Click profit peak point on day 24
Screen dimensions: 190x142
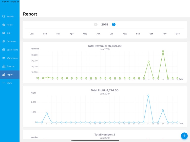coord(148,96)
